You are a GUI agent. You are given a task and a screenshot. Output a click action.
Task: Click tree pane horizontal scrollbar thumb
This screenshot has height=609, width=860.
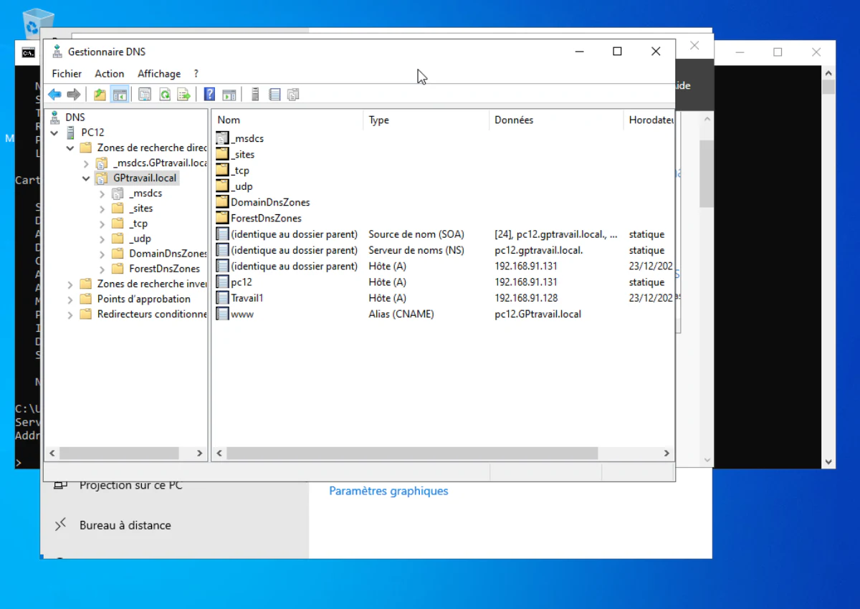119,454
